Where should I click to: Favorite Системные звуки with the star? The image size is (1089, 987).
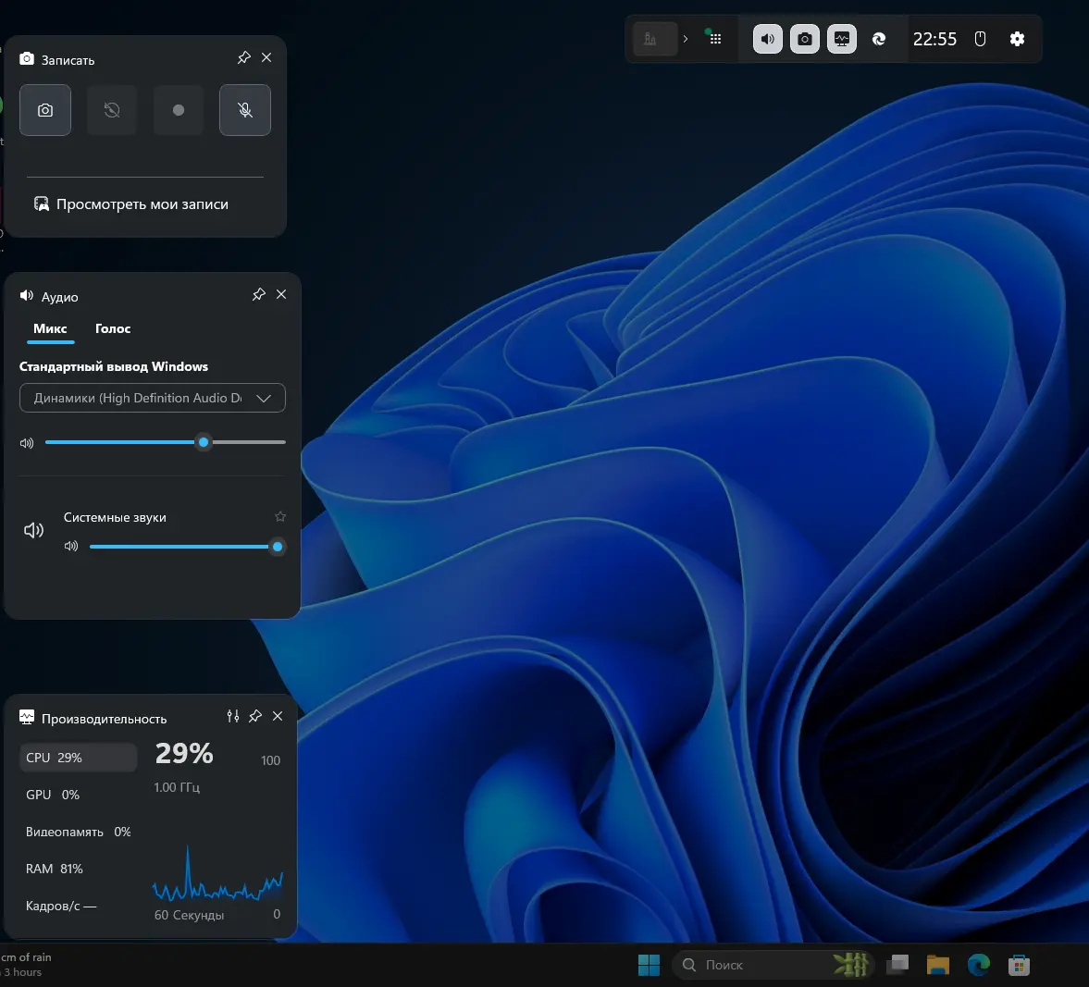pos(280,517)
